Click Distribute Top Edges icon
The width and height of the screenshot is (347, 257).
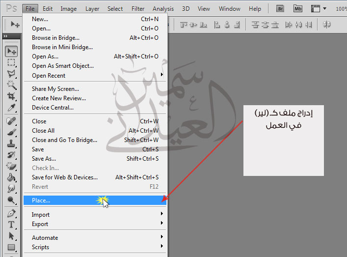[255, 25]
